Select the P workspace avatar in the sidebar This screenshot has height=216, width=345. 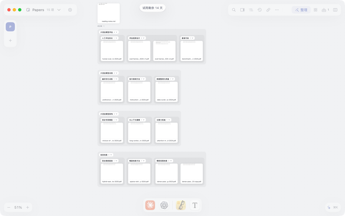click(x=10, y=27)
